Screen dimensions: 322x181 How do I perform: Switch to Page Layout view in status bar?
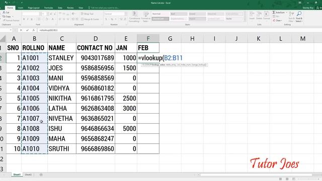point(287,179)
